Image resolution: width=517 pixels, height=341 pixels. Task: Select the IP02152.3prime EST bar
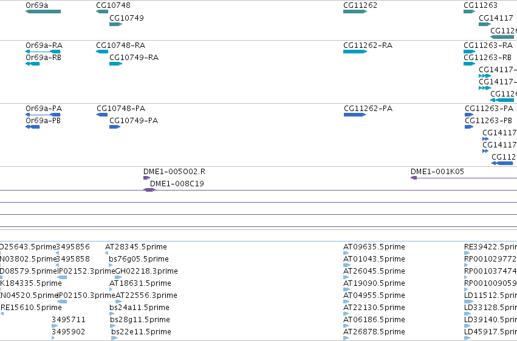pyautogui.click(x=62, y=277)
